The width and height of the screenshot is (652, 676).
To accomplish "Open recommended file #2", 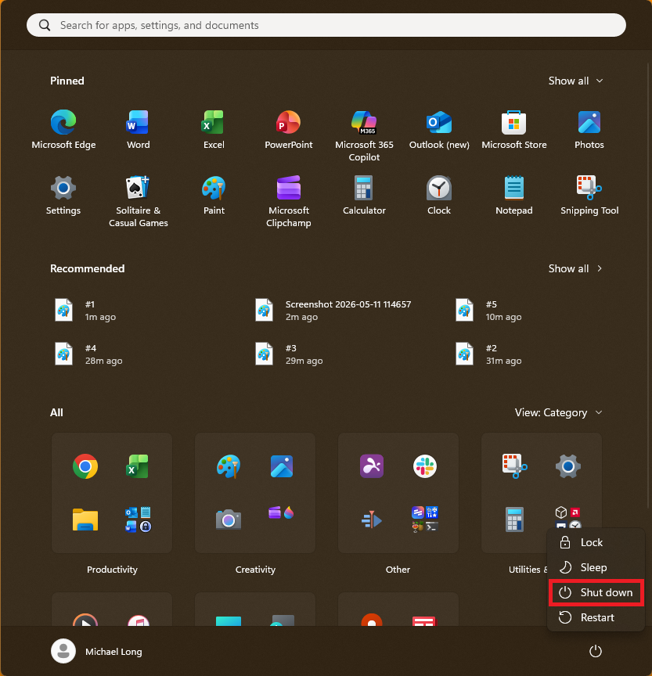I will (x=489, y=354).
